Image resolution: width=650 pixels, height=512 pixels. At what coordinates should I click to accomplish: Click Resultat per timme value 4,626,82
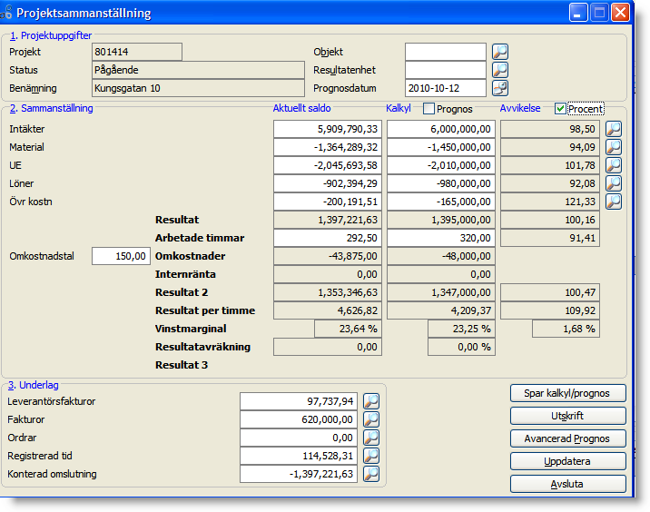pyautogui.click(x=328, y=310)
